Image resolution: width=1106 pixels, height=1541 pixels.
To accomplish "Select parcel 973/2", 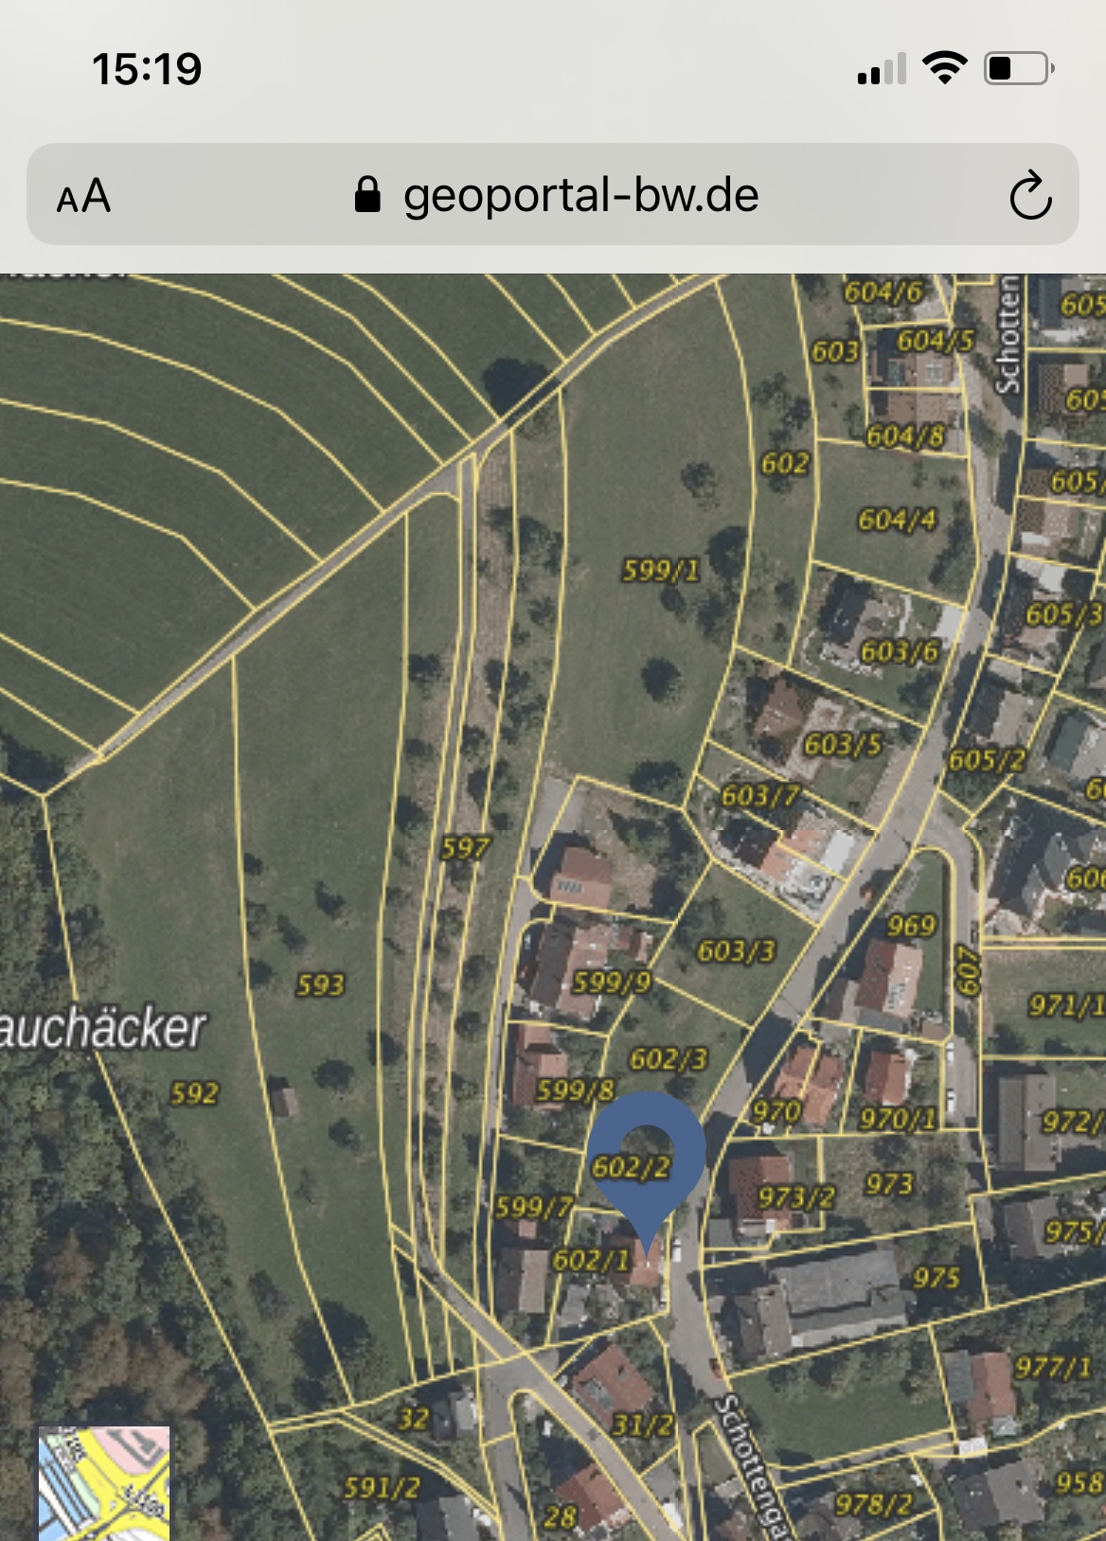I will (x=795, y=1197).
